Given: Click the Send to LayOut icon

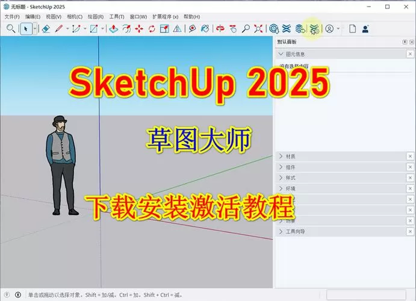Looking at the screenshot, I should point(300,29).
